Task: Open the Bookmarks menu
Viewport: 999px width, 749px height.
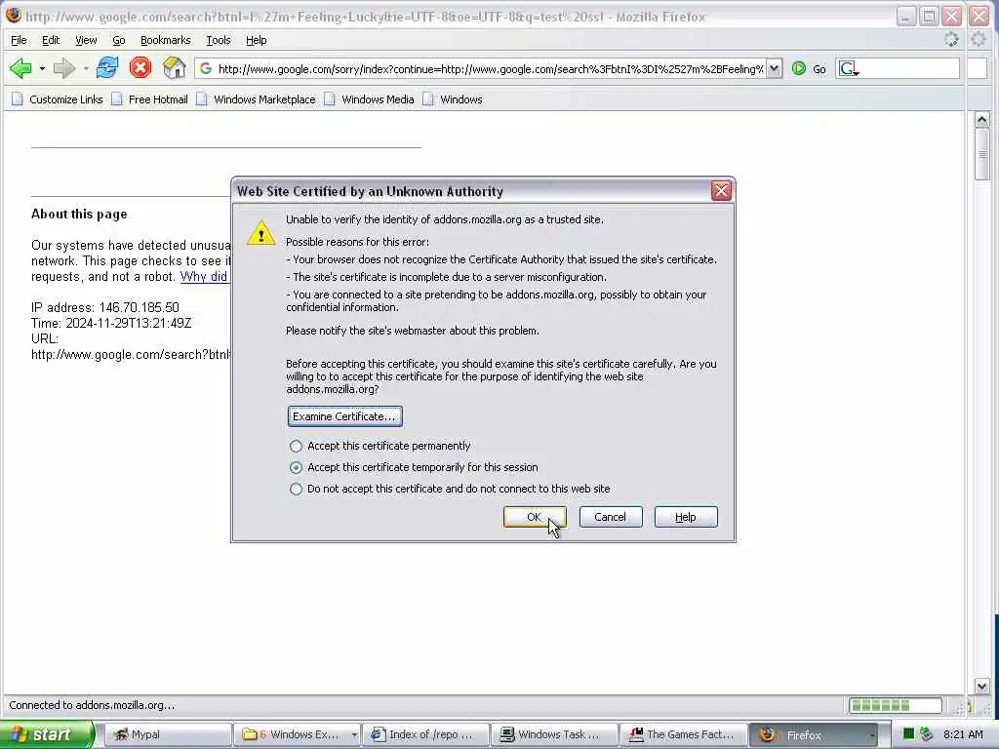Action: point(165,40)
